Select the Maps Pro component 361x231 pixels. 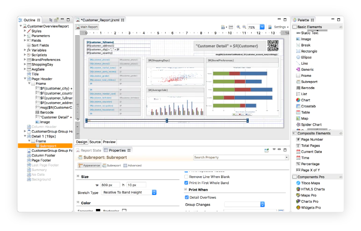(306, 195)
